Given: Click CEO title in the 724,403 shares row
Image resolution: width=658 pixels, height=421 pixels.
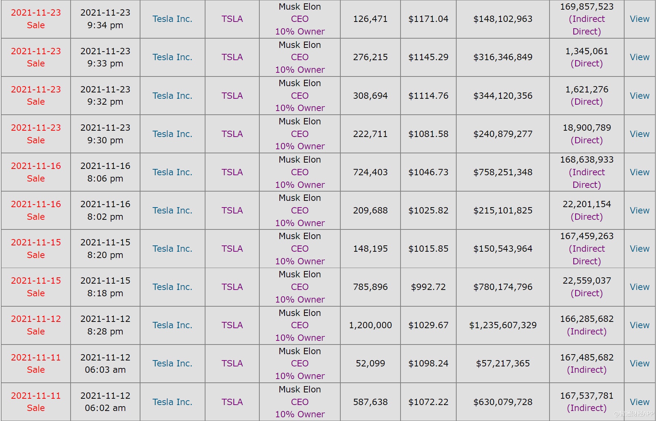Looking at the screenshot, I should click(299, 172).
